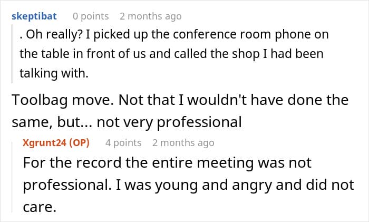
Task: Open skeptibat's user profile
Action: click(34, 16)
